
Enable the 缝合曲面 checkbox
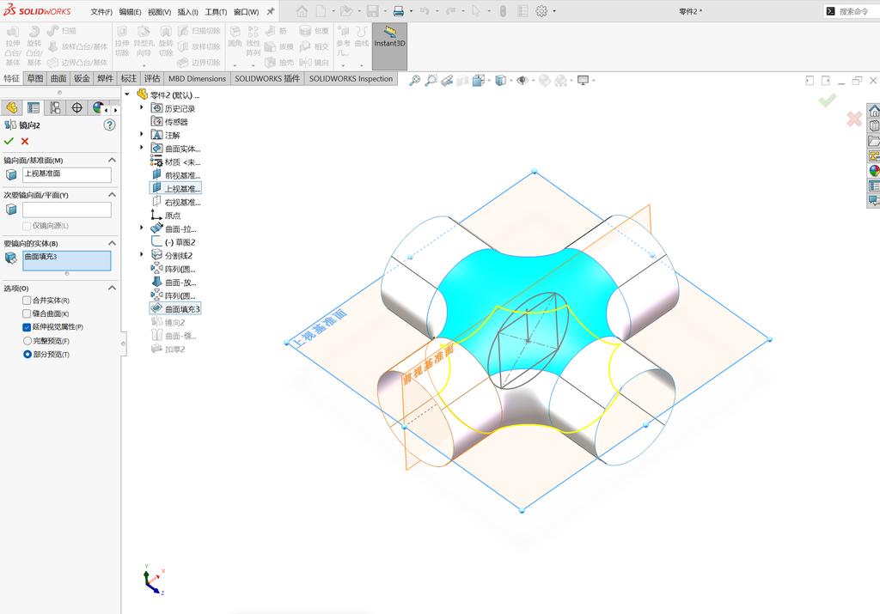(x=27, y=313)
